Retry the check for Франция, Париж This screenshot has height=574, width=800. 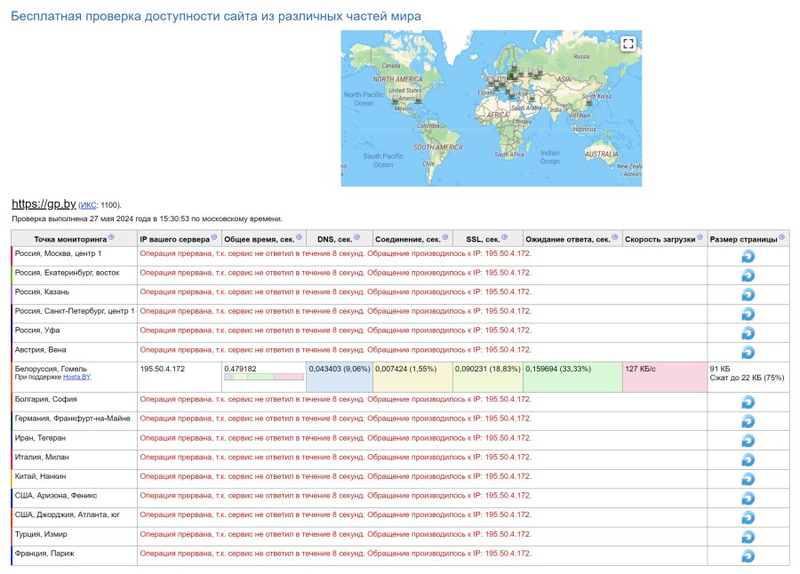[748, 556]
